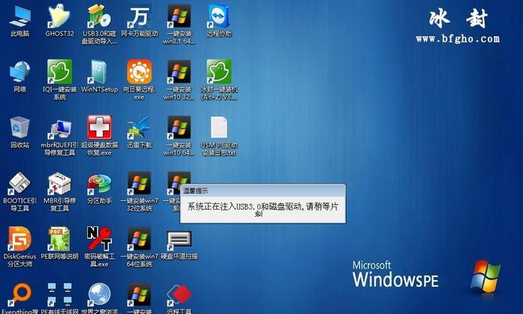The width and height of the screenshot is (523, 314).
Task: Click the 温馨提示 dialog title bar
Action: coord(263,191)
